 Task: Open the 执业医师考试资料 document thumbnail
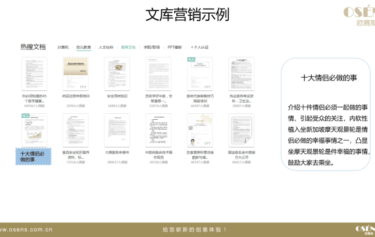tap(241, 74)
